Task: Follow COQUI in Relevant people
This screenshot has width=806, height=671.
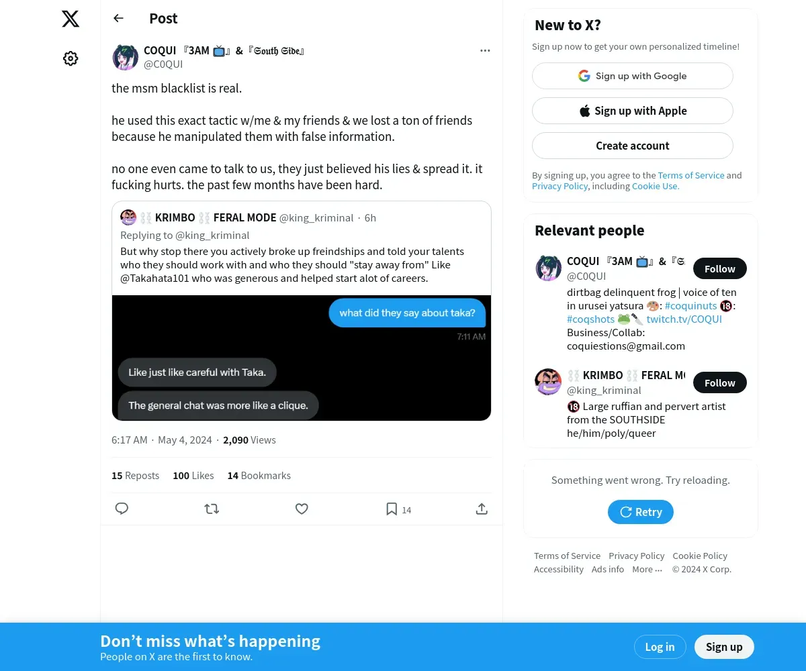Action: (x=720, y=268)
